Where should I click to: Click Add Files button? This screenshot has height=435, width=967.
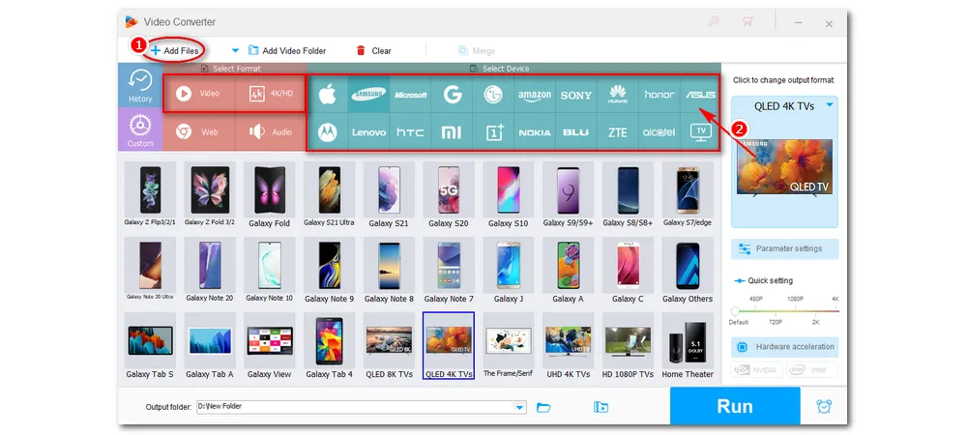coord(174,50)
